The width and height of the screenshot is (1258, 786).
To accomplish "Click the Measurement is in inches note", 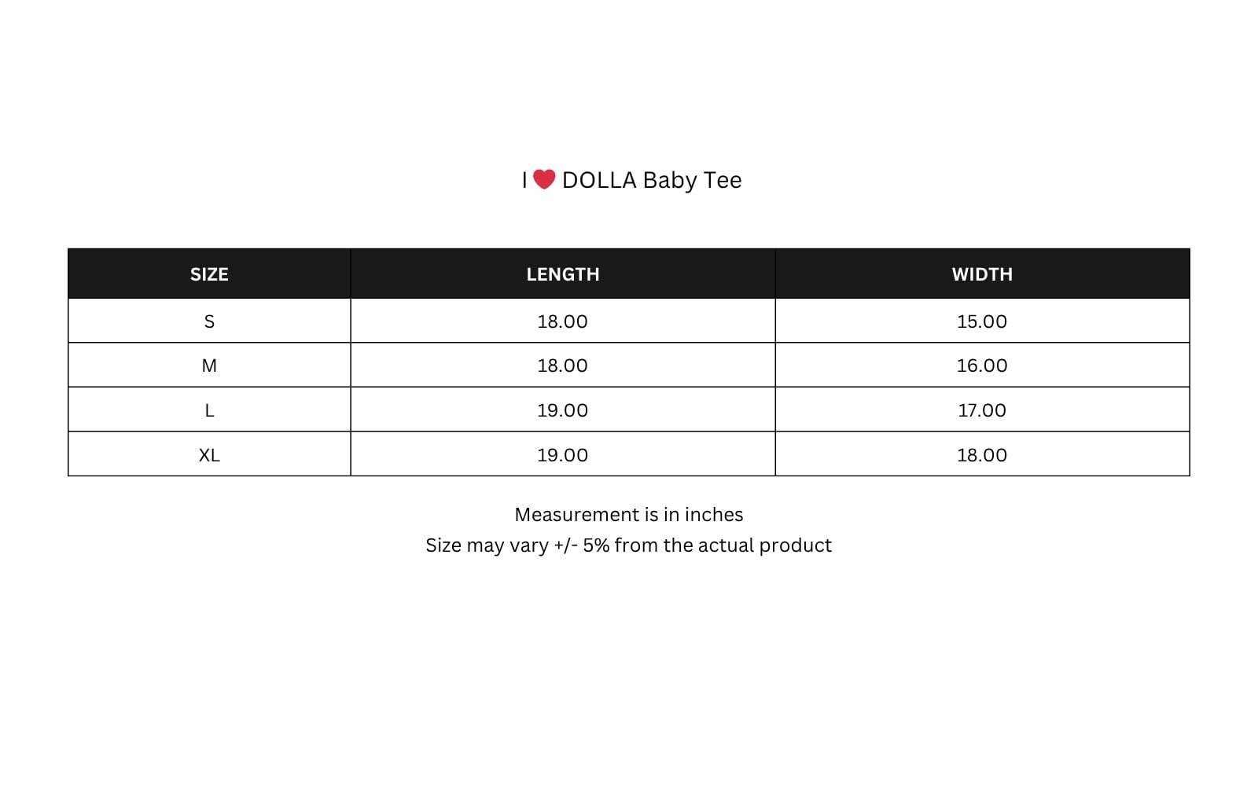I will [x=629, y=515].
